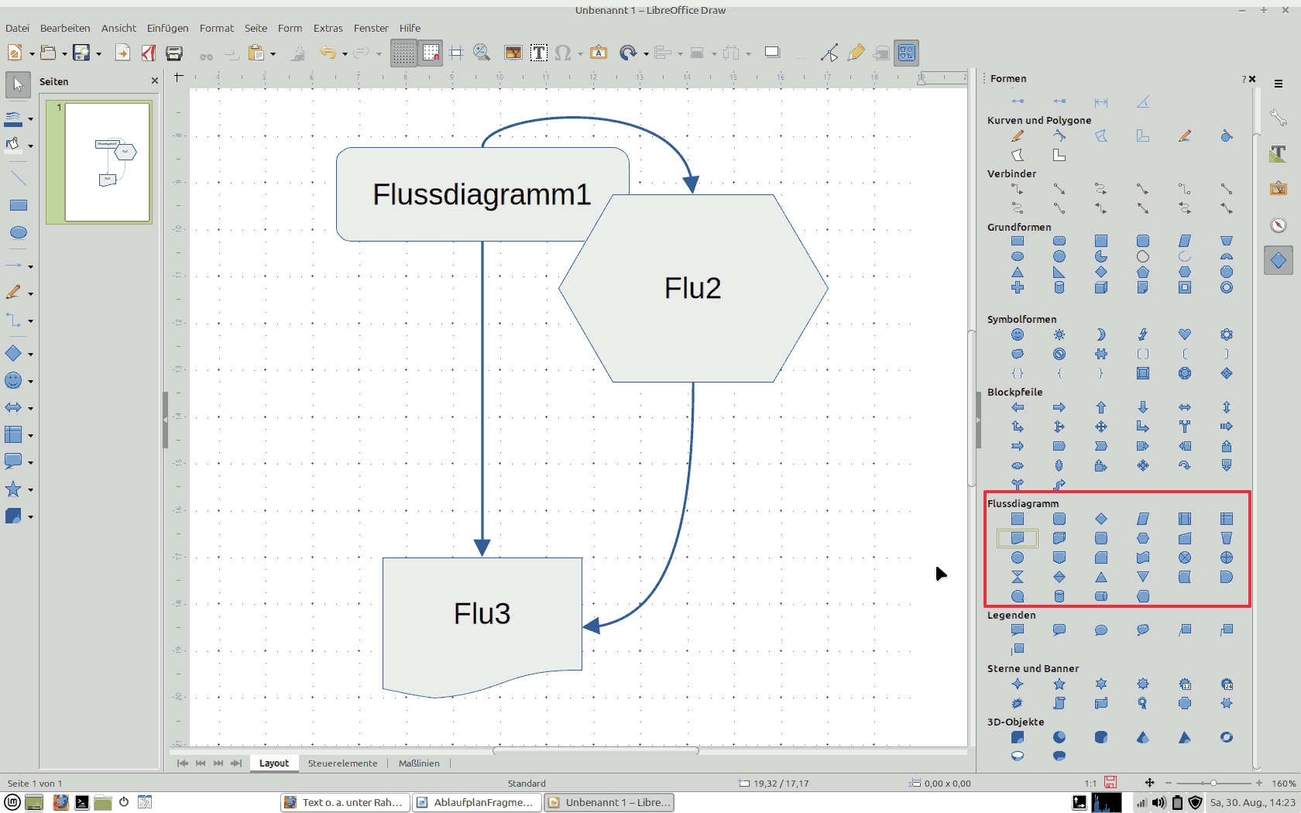Click the Zoom and Pan magnifier icon
This screenshot has height=813, width=1301.
[482, 53]
